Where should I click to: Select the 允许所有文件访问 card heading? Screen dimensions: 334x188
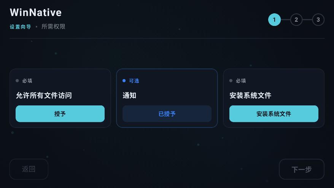[x=44, y=96]
